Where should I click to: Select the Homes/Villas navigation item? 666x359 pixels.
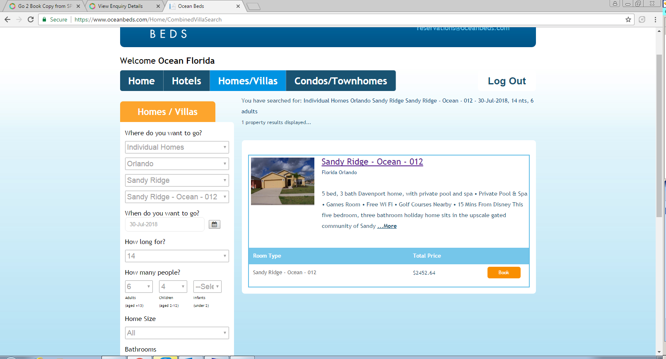[x=248, y=81]
